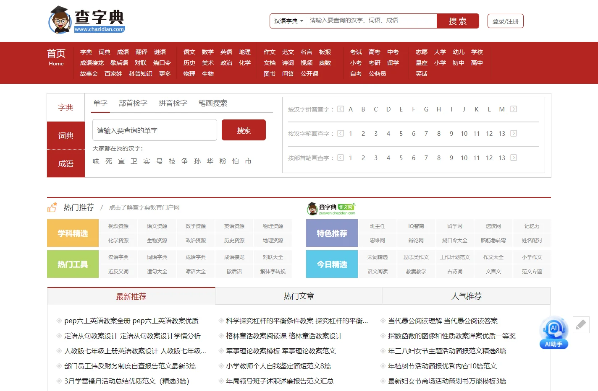Select stroke count 7 in 按汉字笔画查字 row
The width and height of the screenshot is (598, 391).
[x=426, y=134]
